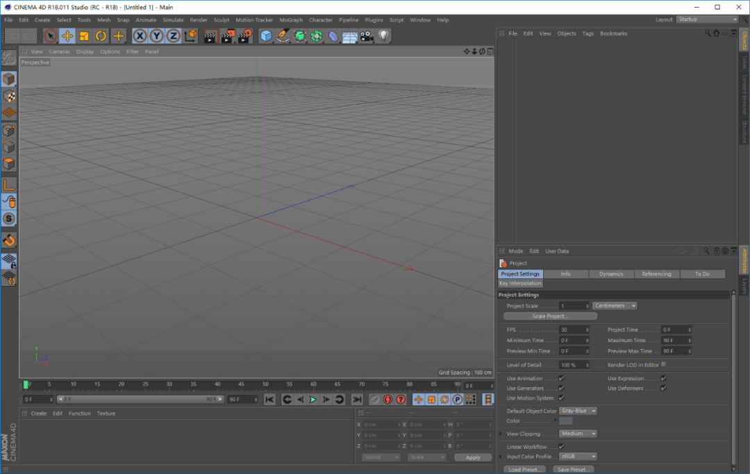Screen dimensions: 750x474
Task: Go to start of animation
Action: [269, 400]
